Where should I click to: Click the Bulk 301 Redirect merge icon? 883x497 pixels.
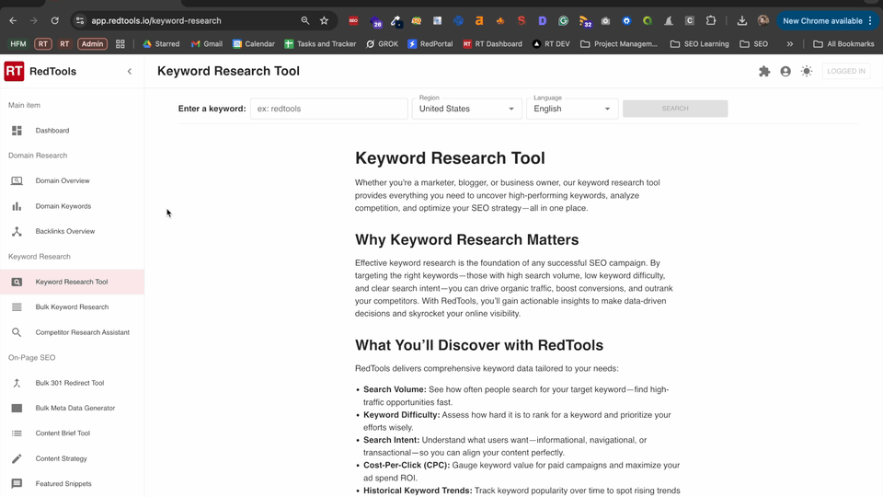(17, 383)
